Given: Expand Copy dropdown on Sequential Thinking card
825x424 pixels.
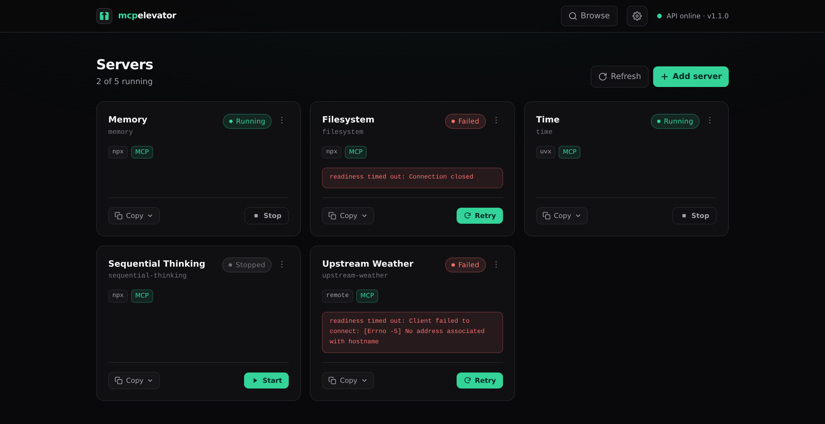Looking at the screenshot, I should [134, 380].
